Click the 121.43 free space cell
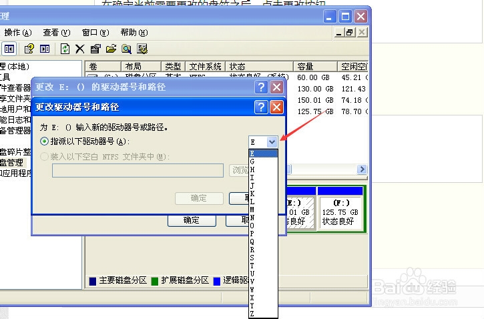 354,89
